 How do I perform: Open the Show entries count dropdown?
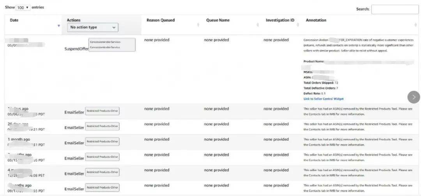pyautogui.click(x=23, y=7)
